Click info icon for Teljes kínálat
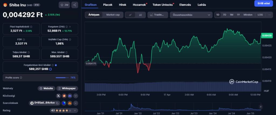This screenshot has height=115, width=276. pyautogui.click(x=29, y=52)
